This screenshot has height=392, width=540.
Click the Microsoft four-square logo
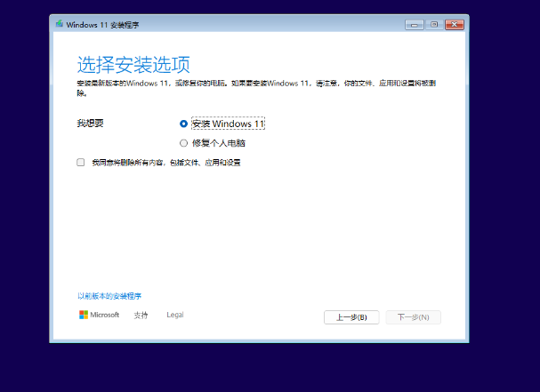[x=83, y=315]
